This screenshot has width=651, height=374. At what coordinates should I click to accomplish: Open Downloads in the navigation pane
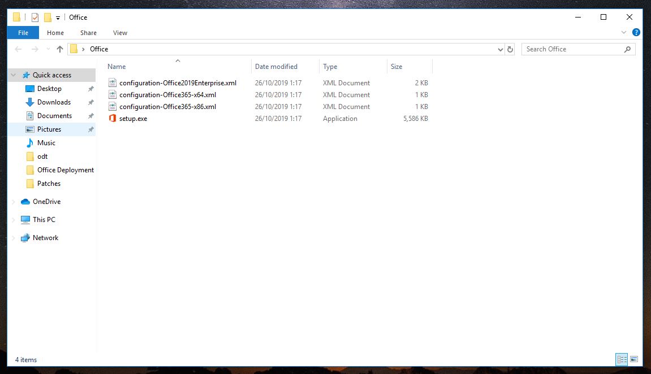click(x=54, y=102)
